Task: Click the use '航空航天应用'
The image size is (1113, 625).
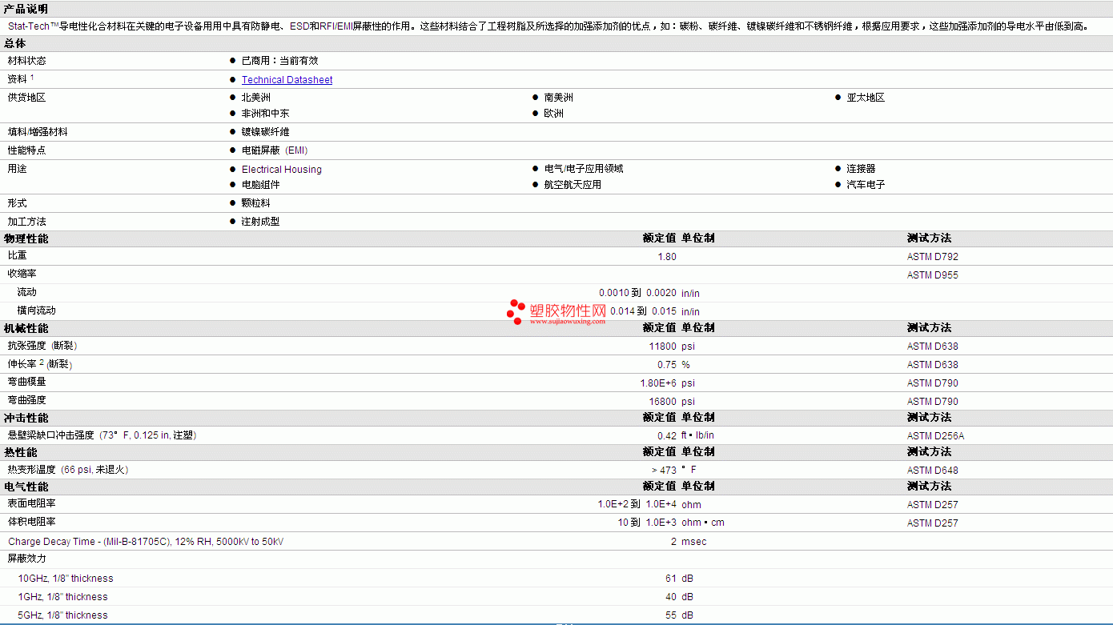Action: pyautogui.click(x=573, y=185)
